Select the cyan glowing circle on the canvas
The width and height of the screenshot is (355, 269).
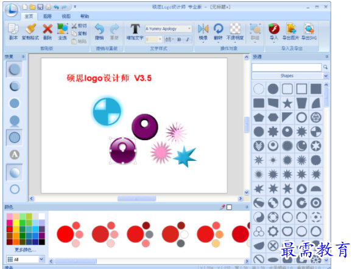pos(107,111)
